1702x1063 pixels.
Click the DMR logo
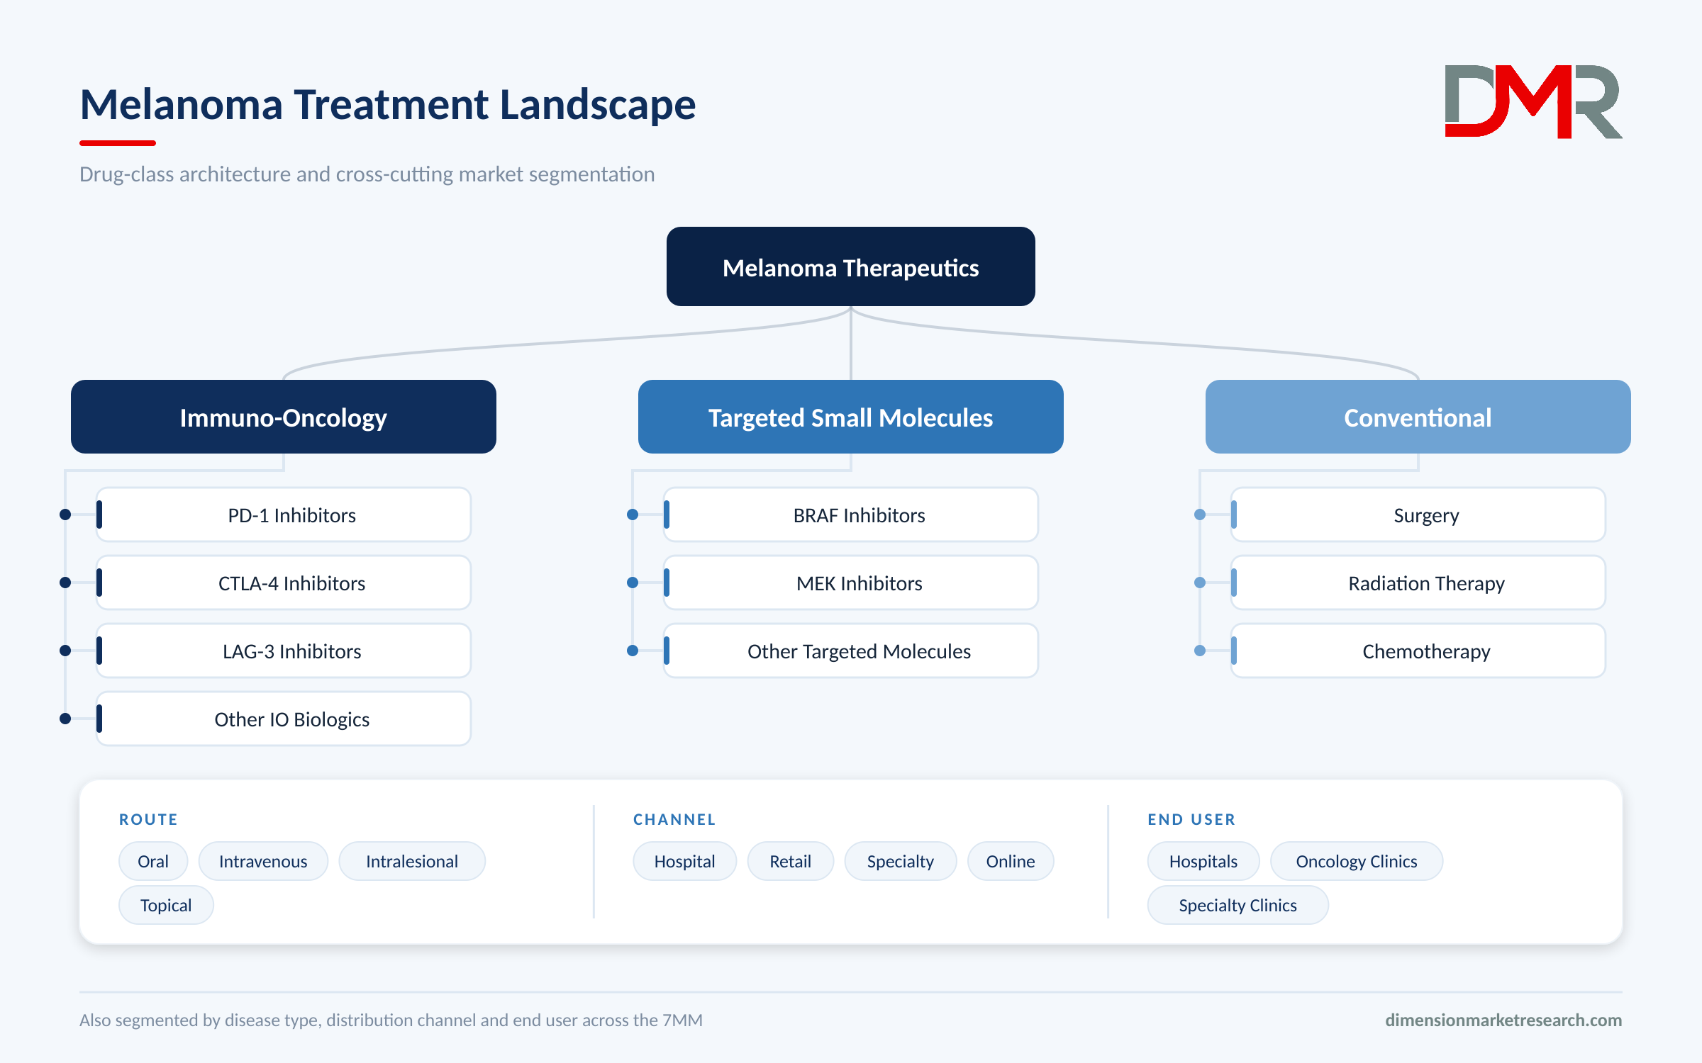tap(1533, 101)
